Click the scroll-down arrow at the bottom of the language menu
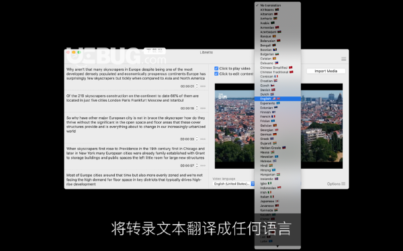Viewport: 403px width, 251px height. (x=277, y=246)
